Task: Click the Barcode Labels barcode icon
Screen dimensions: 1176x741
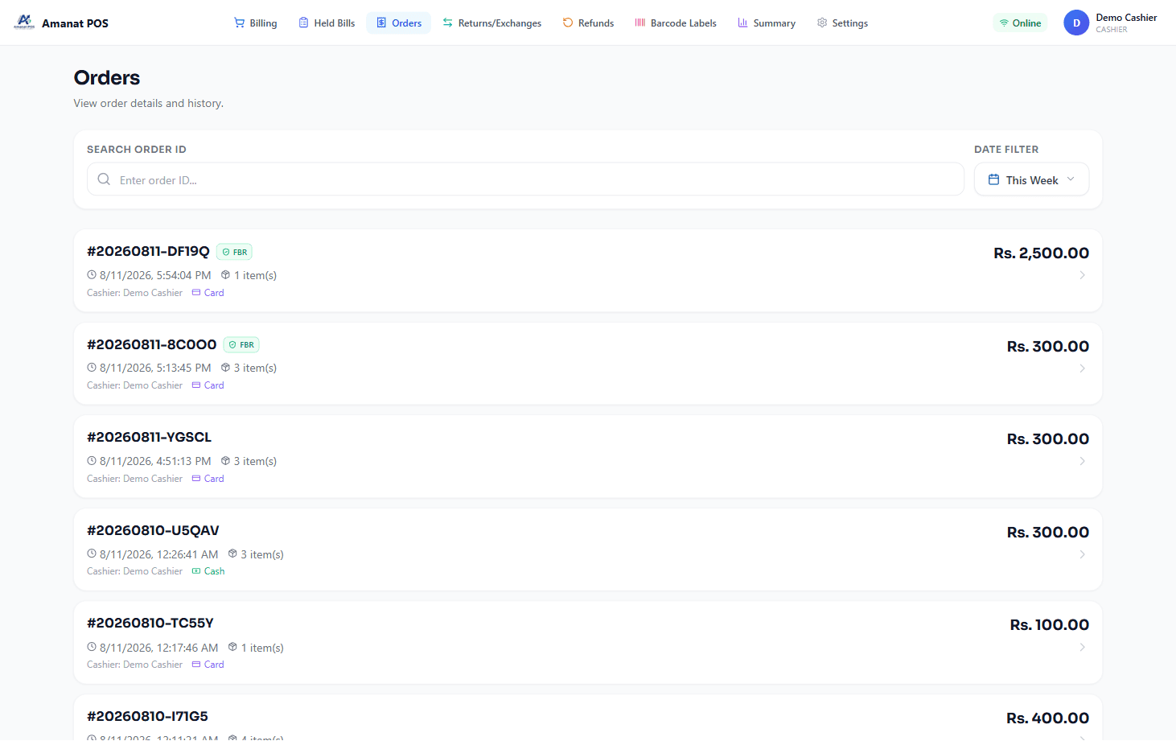Action: [640, 23]
